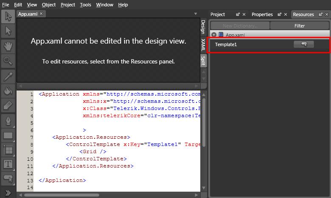
Task: Select the Pen tool
Action: click(x=8, y=121)
